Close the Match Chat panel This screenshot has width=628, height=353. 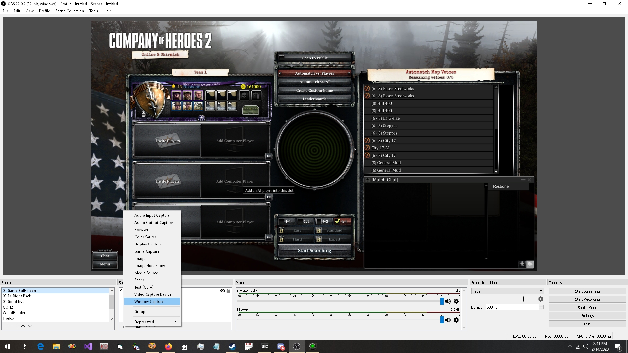(x=529, y=180)
